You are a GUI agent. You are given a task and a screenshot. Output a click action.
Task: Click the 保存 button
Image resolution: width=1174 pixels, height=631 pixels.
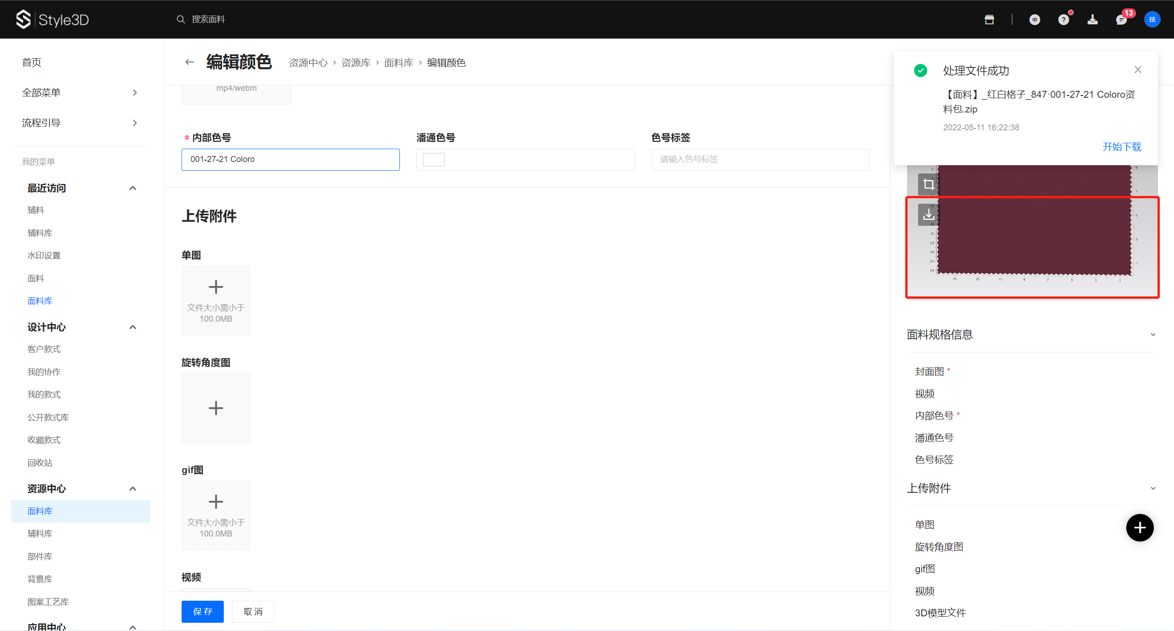(203, 612)
